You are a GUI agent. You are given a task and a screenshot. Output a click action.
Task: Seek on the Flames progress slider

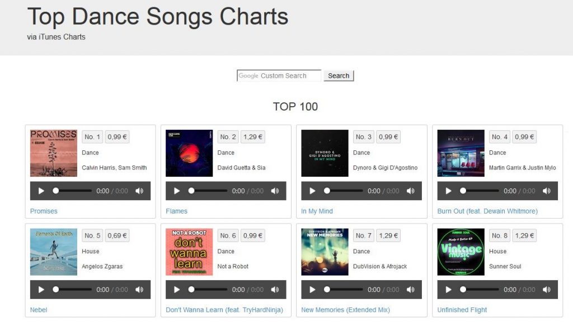(208, 191)
